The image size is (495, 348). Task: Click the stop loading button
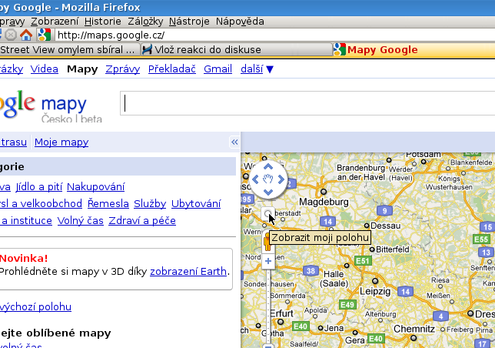[11, 35]
